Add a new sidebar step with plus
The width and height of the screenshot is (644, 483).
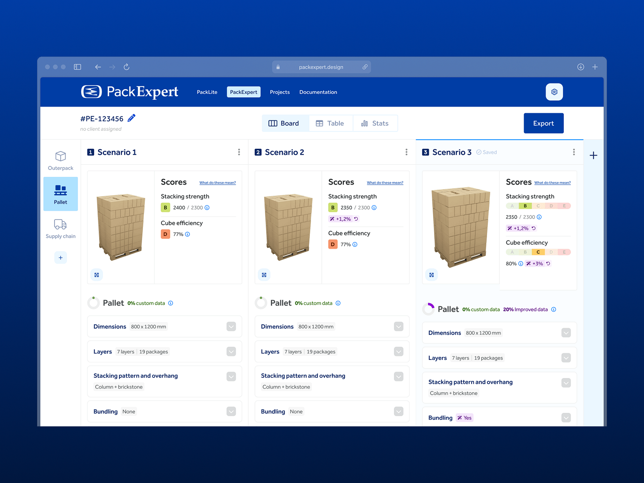(60, 258)
